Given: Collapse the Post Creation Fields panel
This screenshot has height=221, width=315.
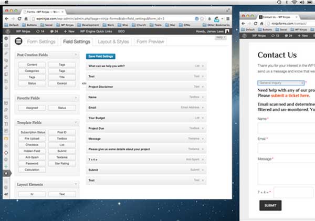Looking at the screenshot, I should [x=76, y=55].
